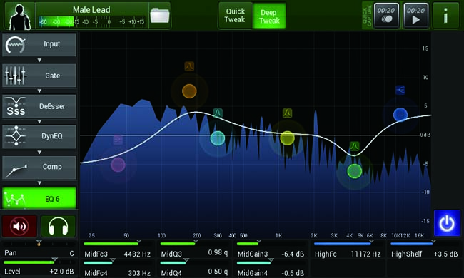Click the yellow band bell filter icon
Screen dimensions: 464x278
coord(288,113)
